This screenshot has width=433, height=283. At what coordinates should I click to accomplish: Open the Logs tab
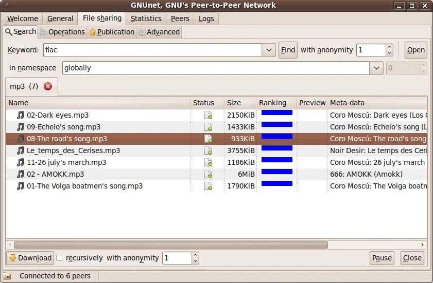[206, 18]
